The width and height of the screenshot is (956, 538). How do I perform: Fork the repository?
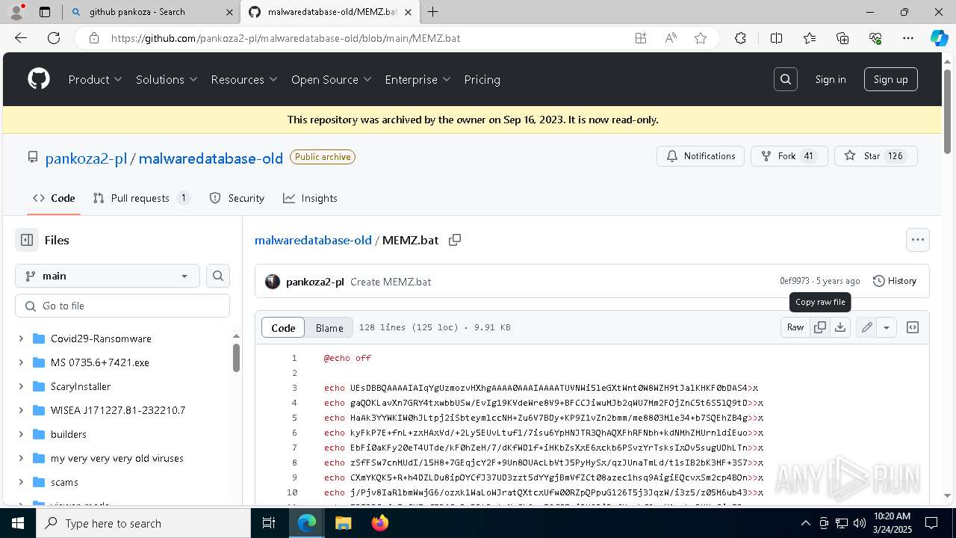point(789,156)
